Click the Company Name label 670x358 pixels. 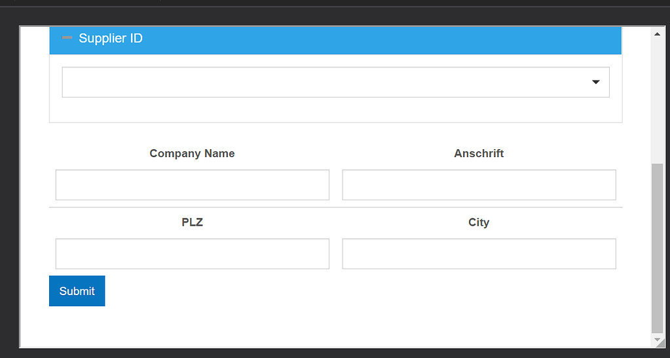click(x=192, y=153)
